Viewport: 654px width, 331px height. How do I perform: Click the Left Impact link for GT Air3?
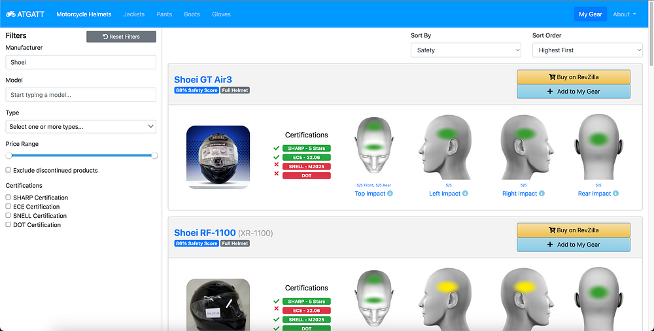[445, 194]
